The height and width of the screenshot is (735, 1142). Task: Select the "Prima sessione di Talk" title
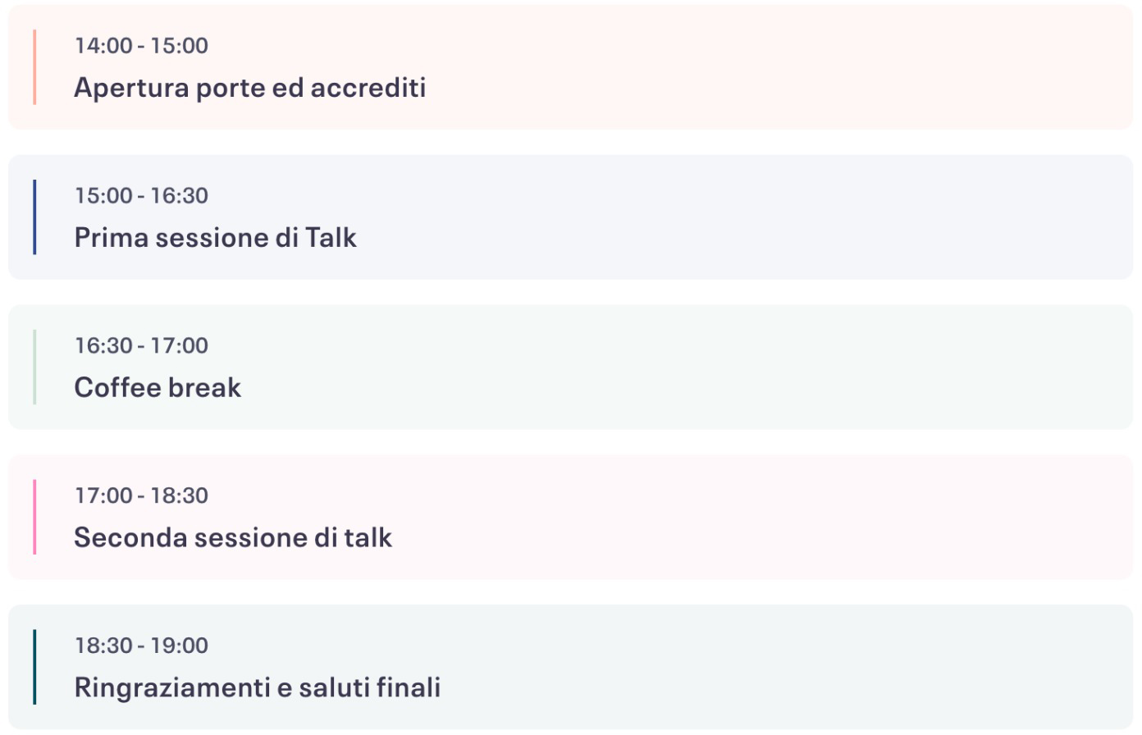tap(215, 238)
